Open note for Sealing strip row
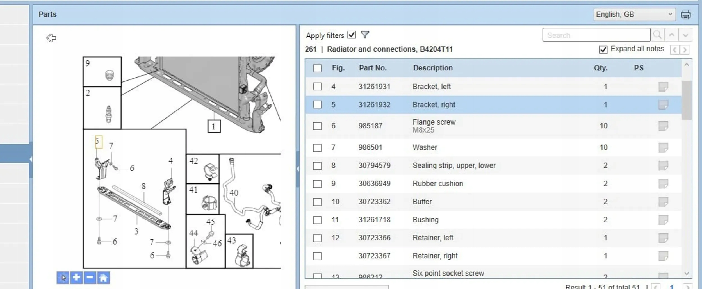This screenshot has height=289, width=702. click(663, 165)
